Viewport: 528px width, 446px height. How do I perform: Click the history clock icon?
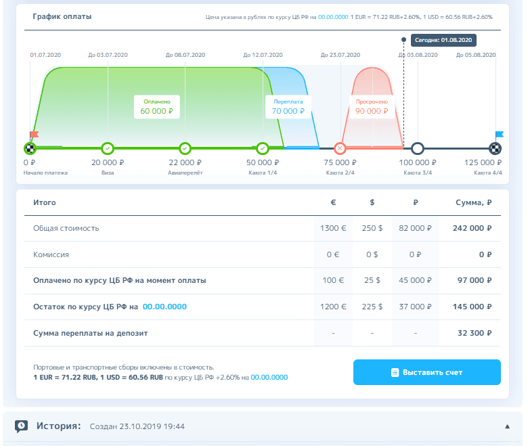[x=22, y=426]
